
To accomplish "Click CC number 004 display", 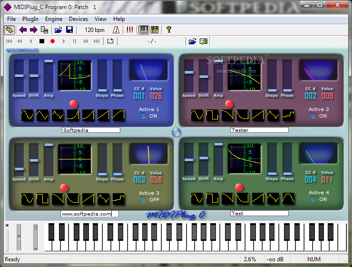I will 311,179.
